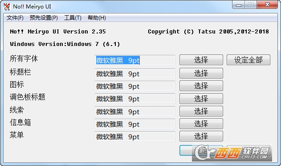Focus the 图标 font text field
Screen dimensions: 281x166
135,86
